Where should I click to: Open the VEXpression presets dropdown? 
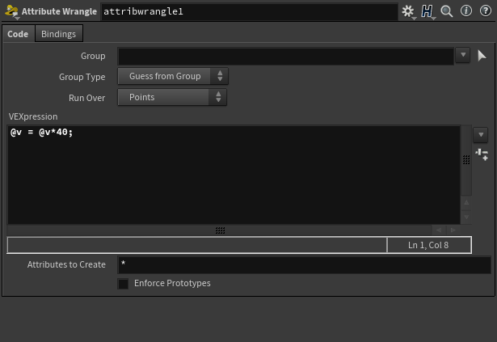point(481,135)
